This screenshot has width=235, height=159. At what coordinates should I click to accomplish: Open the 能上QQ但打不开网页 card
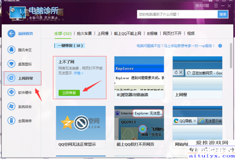[139, 127]
